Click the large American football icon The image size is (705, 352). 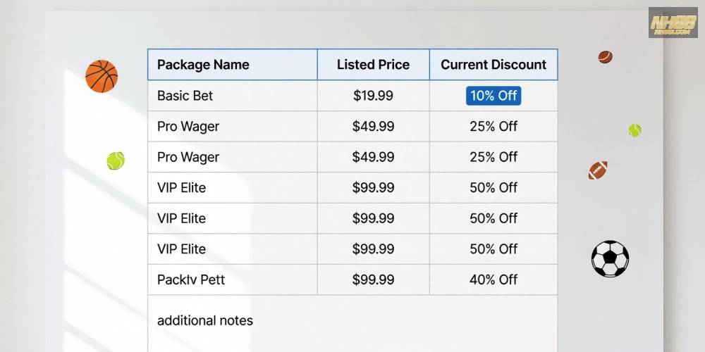tap(598, 170)
